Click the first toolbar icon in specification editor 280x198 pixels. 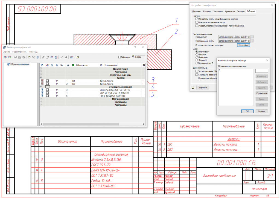tap(5, 57)
